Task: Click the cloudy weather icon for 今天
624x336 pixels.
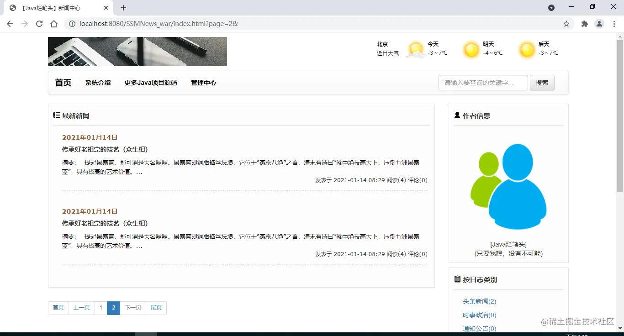Action: (416, 49)
